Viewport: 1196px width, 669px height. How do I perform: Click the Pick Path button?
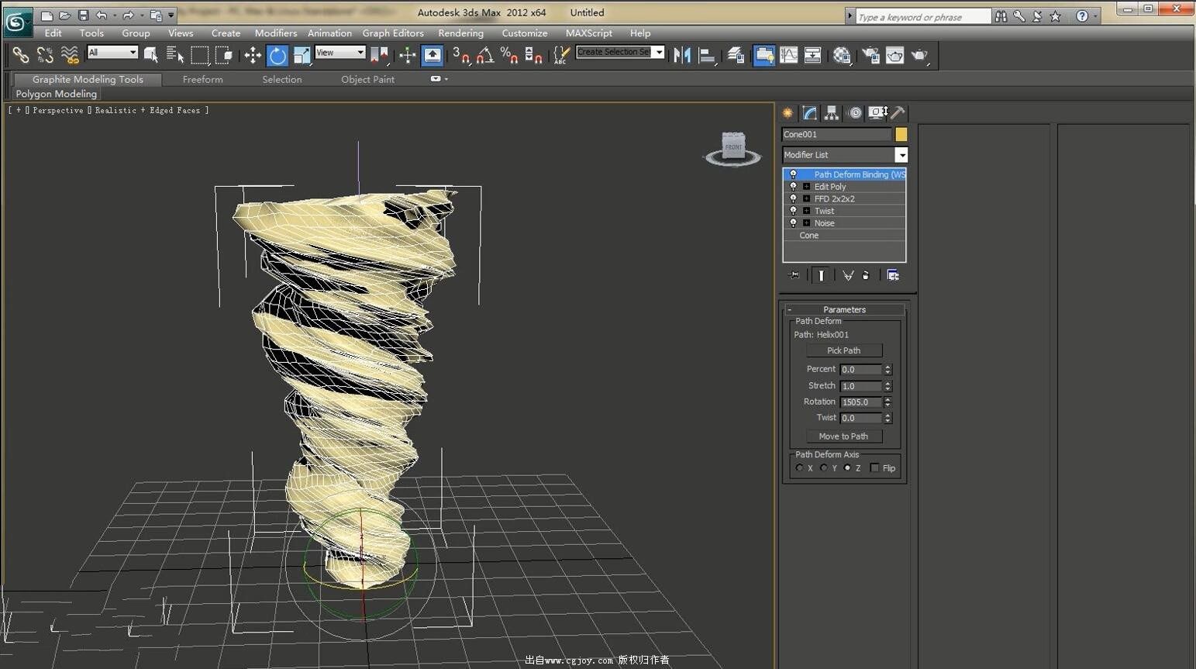pos(844,350)
